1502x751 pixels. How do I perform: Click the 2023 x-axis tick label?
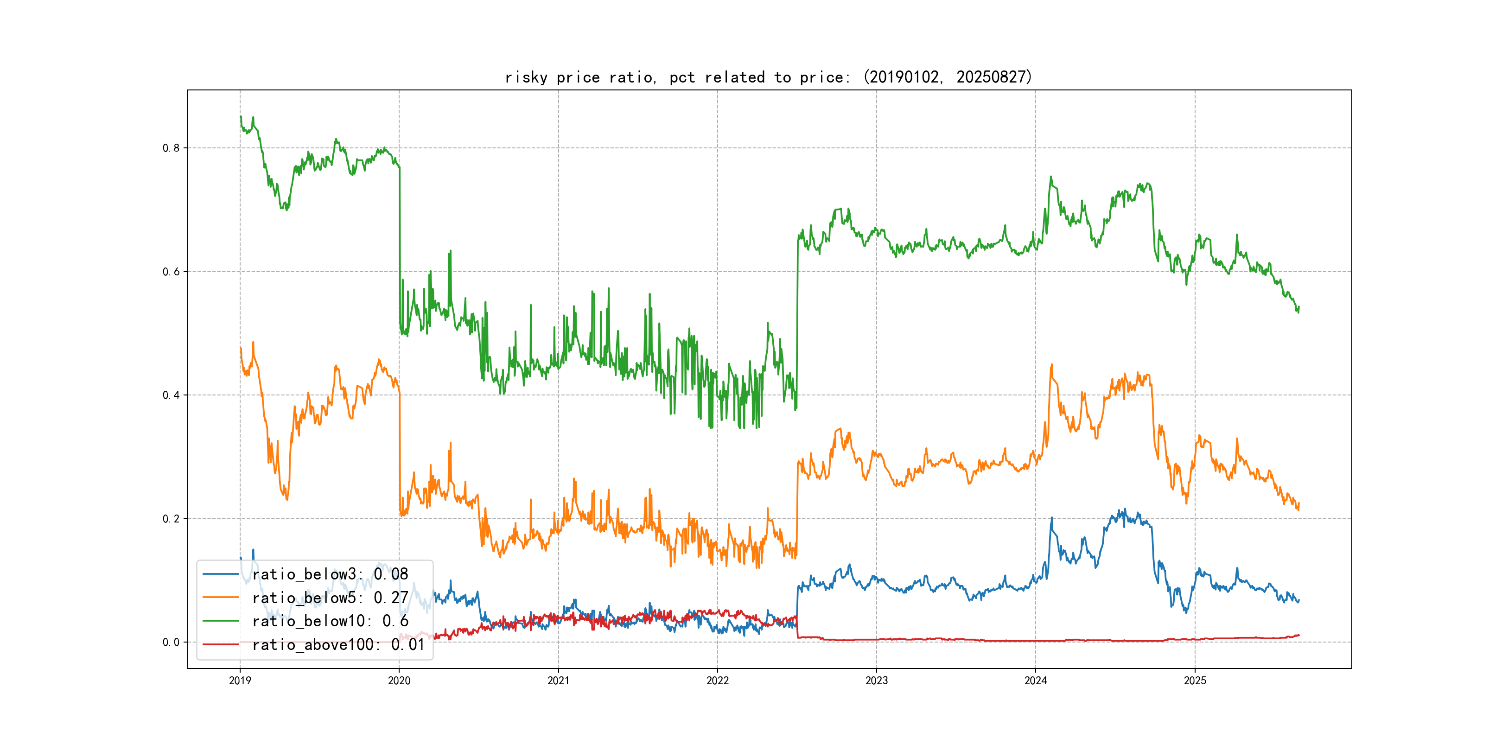(876, 681)
